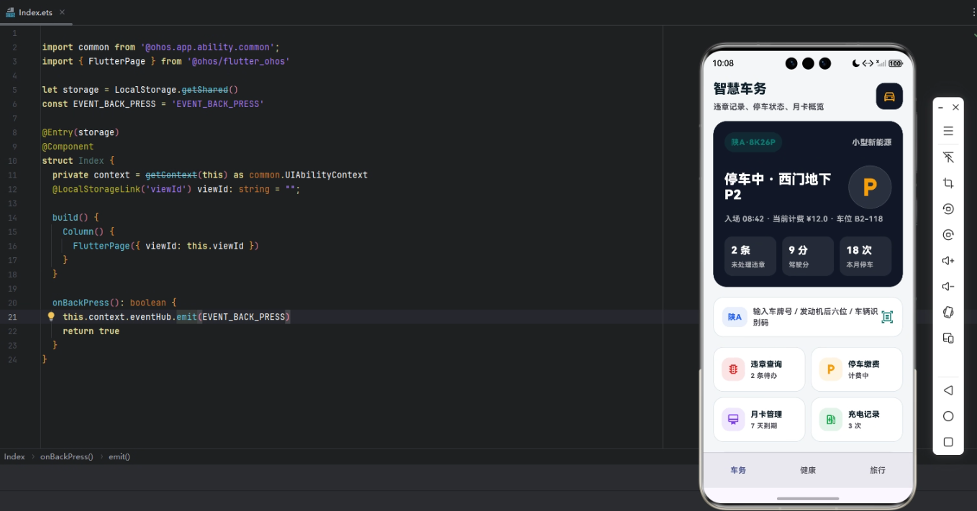Click the 10:08 clock in the phone status bar
Screen dimensions: 977x511
[x=723, y=63]
